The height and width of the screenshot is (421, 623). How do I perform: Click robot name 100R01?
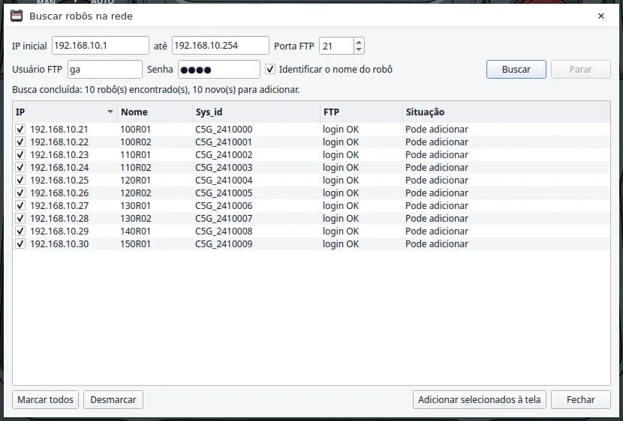136,130
